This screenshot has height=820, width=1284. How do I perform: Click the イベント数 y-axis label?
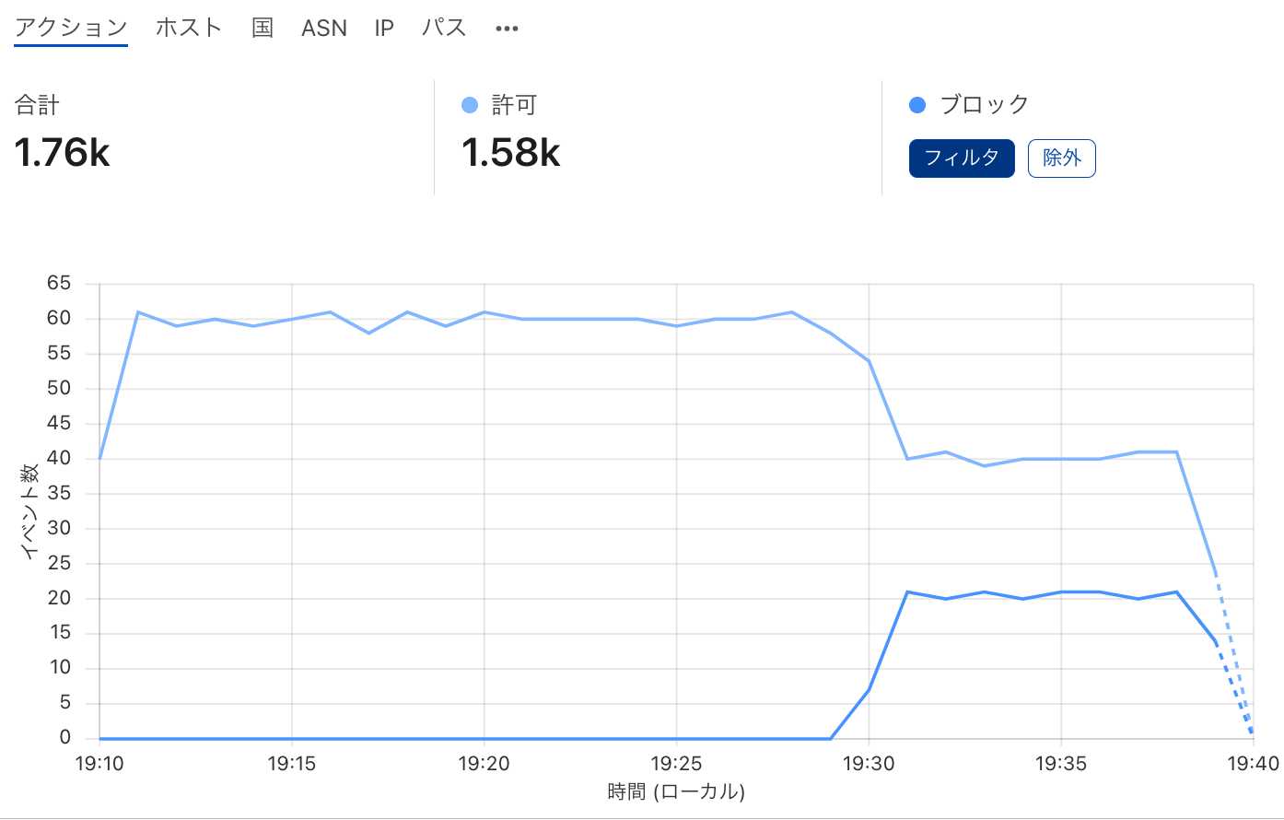pos(30,511)
